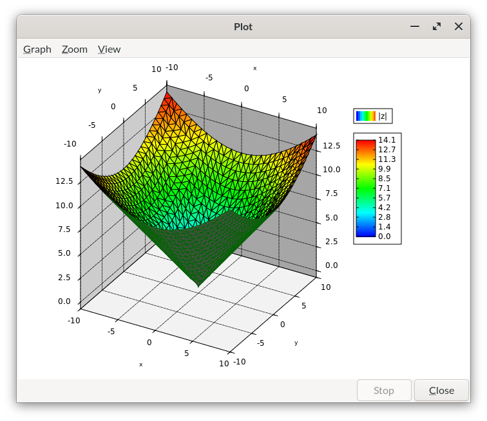
Task: Click the 12.7 color scale label
Action: click(x=387, y=150)
